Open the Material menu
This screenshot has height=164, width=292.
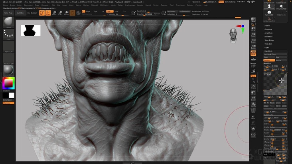[95, 5]
